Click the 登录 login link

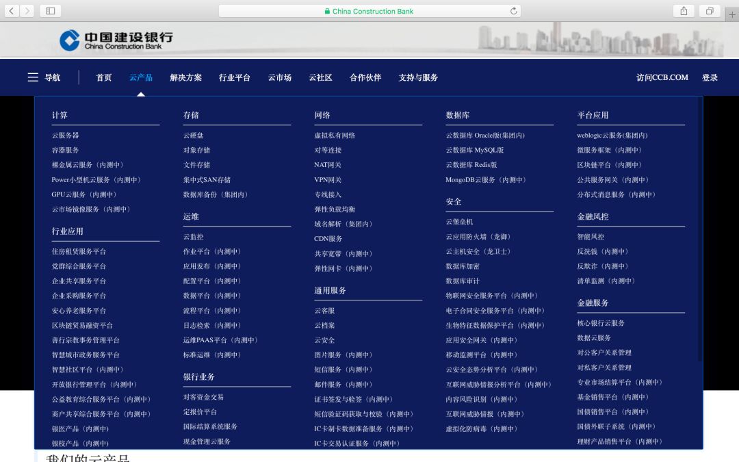[x=710, y=77]
